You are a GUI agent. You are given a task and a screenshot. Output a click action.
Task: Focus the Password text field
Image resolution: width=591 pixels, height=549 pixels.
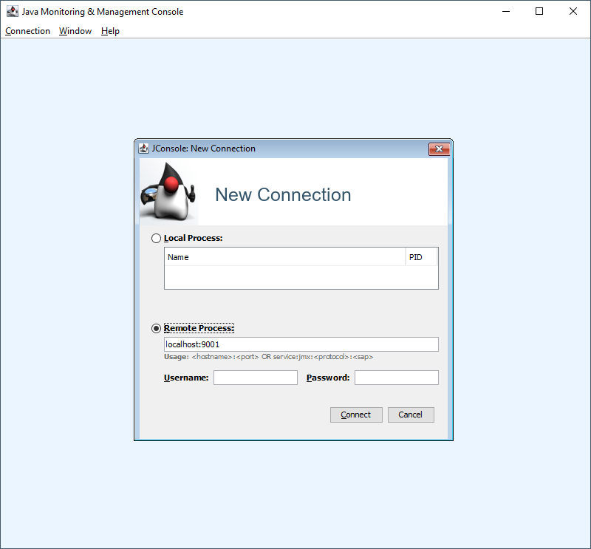tap(396, 378)
